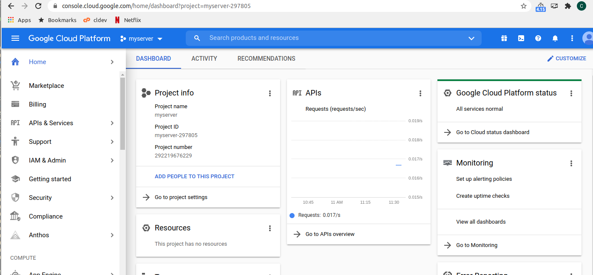
Task: Open browser extensions puzzle icon
Action: click(568, 6)
